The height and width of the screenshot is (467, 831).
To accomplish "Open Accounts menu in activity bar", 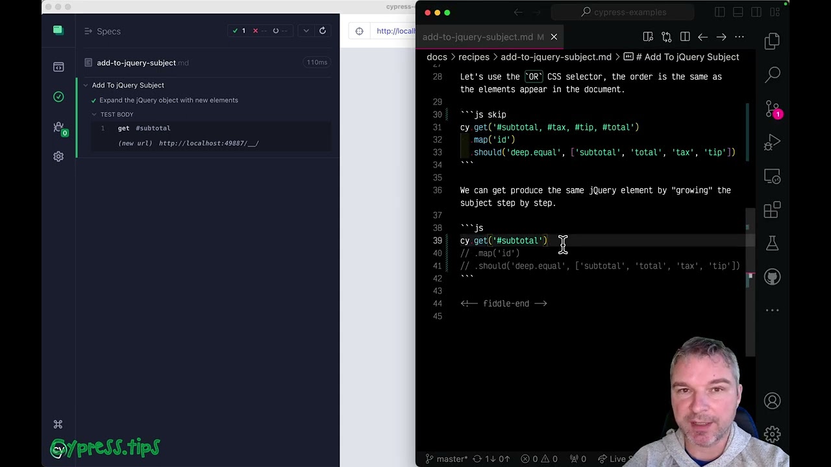I will click(x=772, y=401).
